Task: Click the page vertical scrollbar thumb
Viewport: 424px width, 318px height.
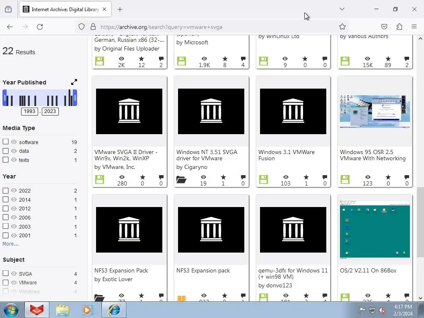Action: 420,222
